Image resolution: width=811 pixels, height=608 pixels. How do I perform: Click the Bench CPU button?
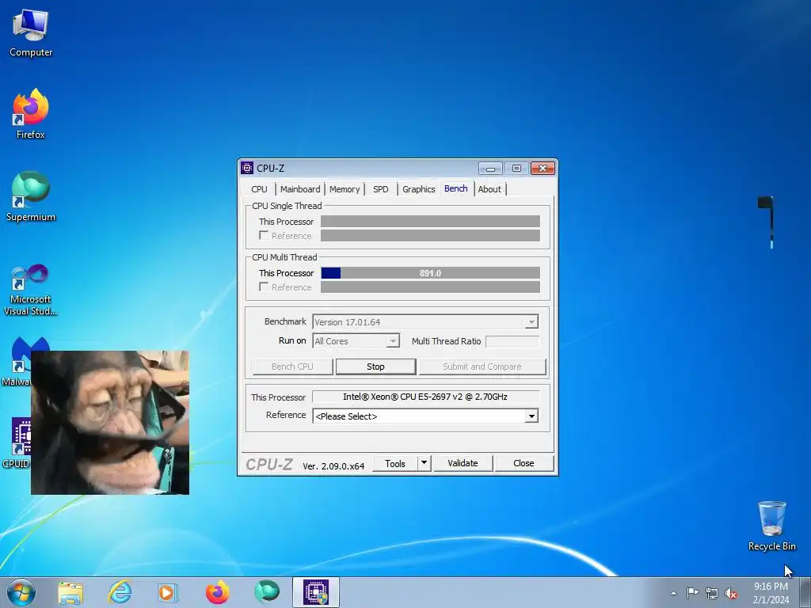tap(292, 367)
